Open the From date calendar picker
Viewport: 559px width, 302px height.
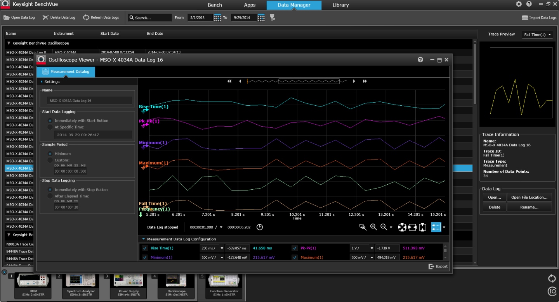(217, 18)
